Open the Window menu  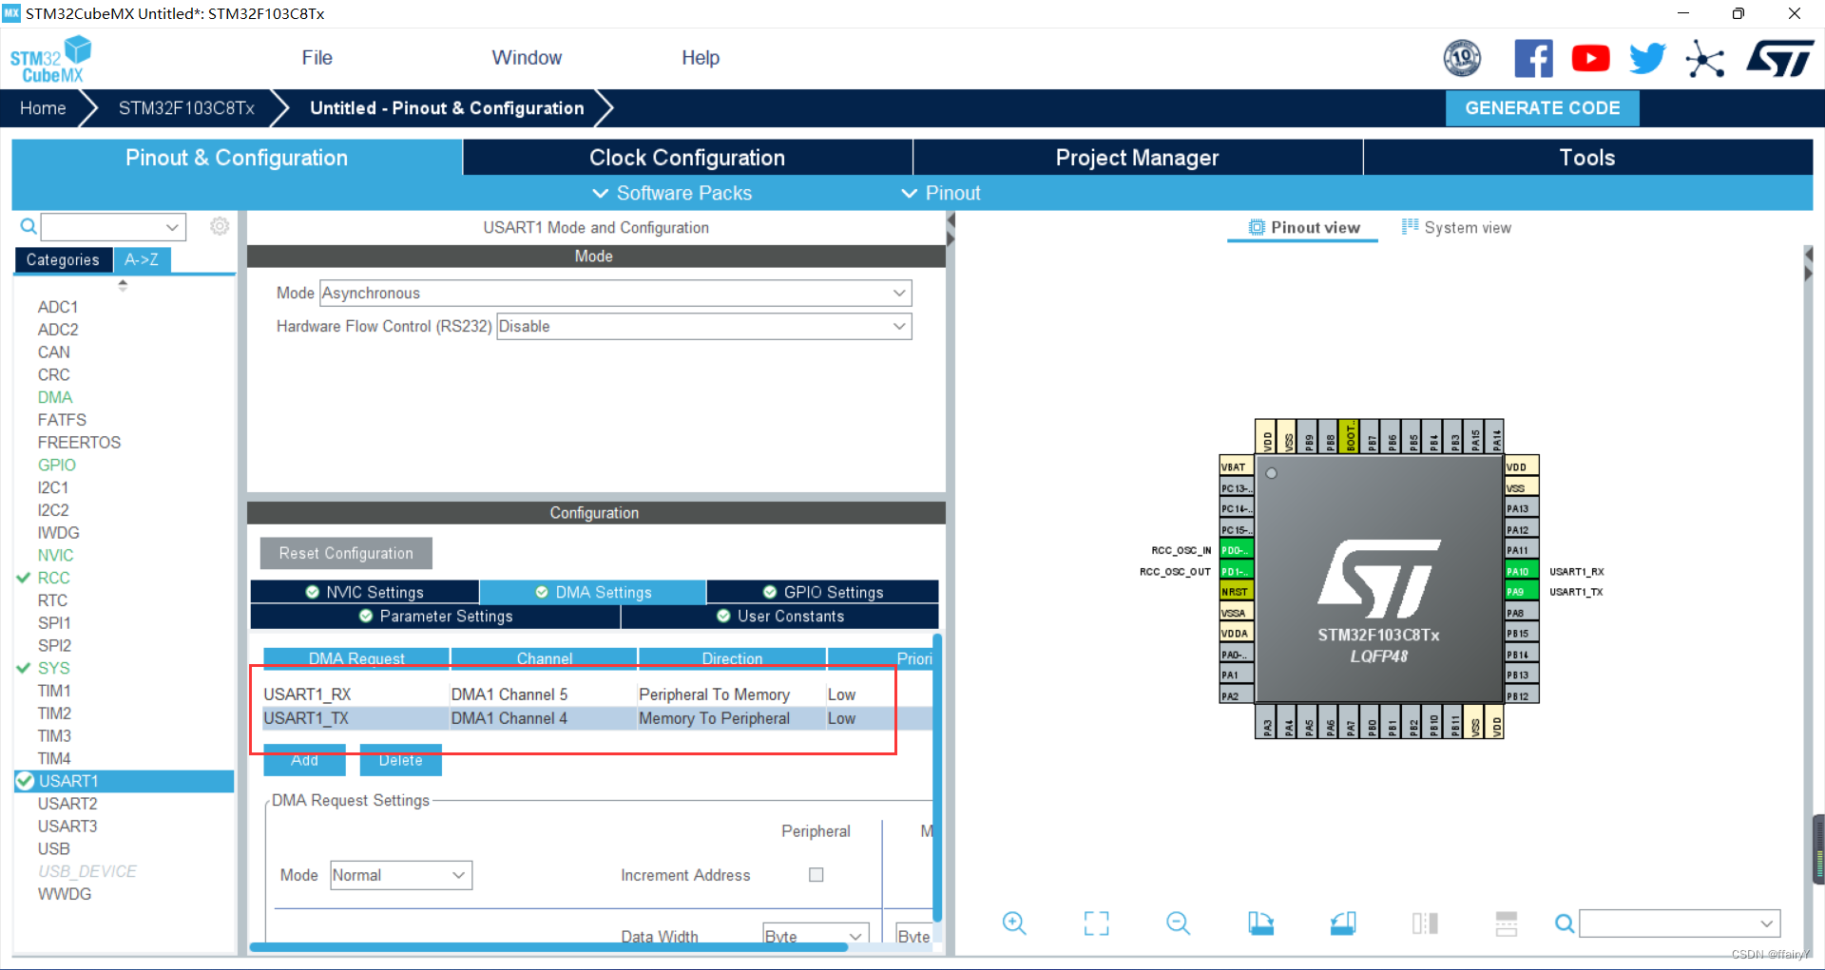527,58
